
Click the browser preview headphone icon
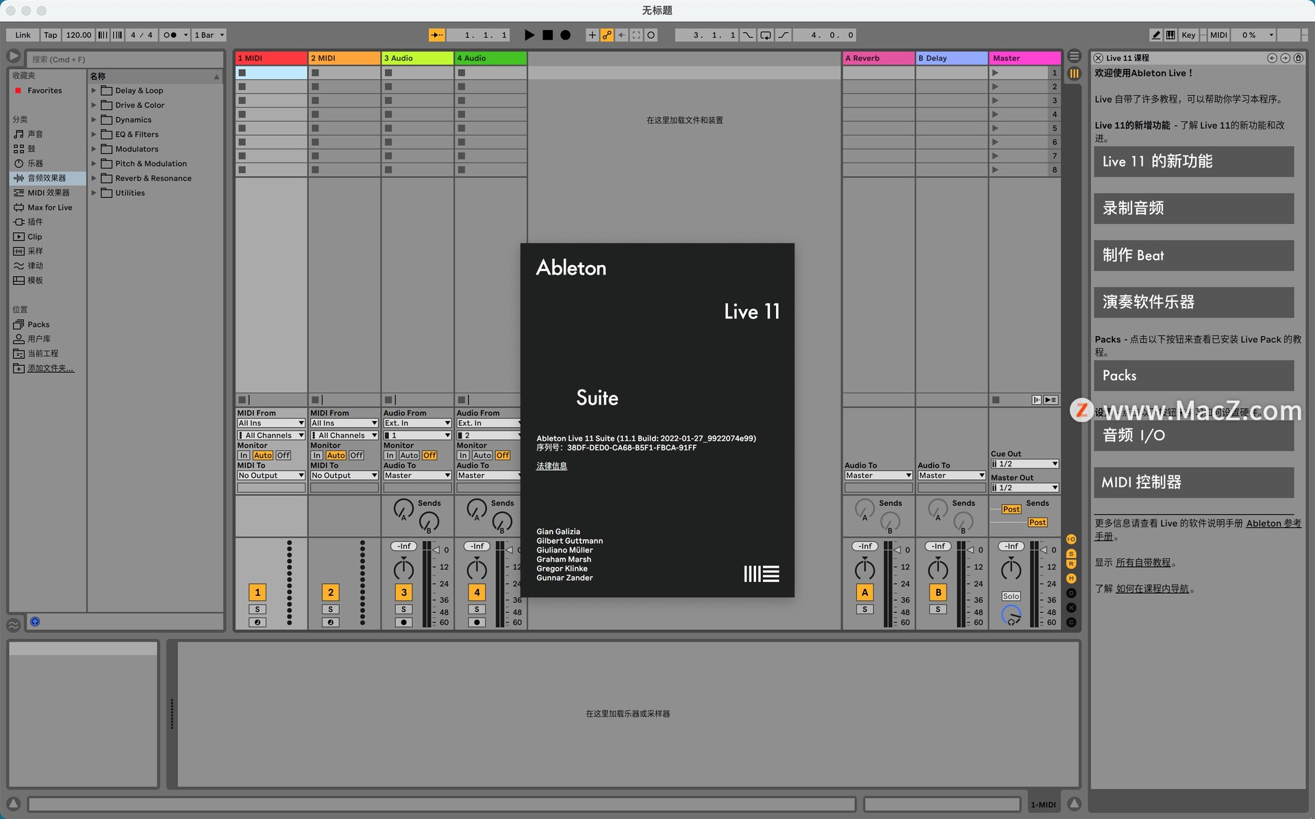tap(35, 622)
